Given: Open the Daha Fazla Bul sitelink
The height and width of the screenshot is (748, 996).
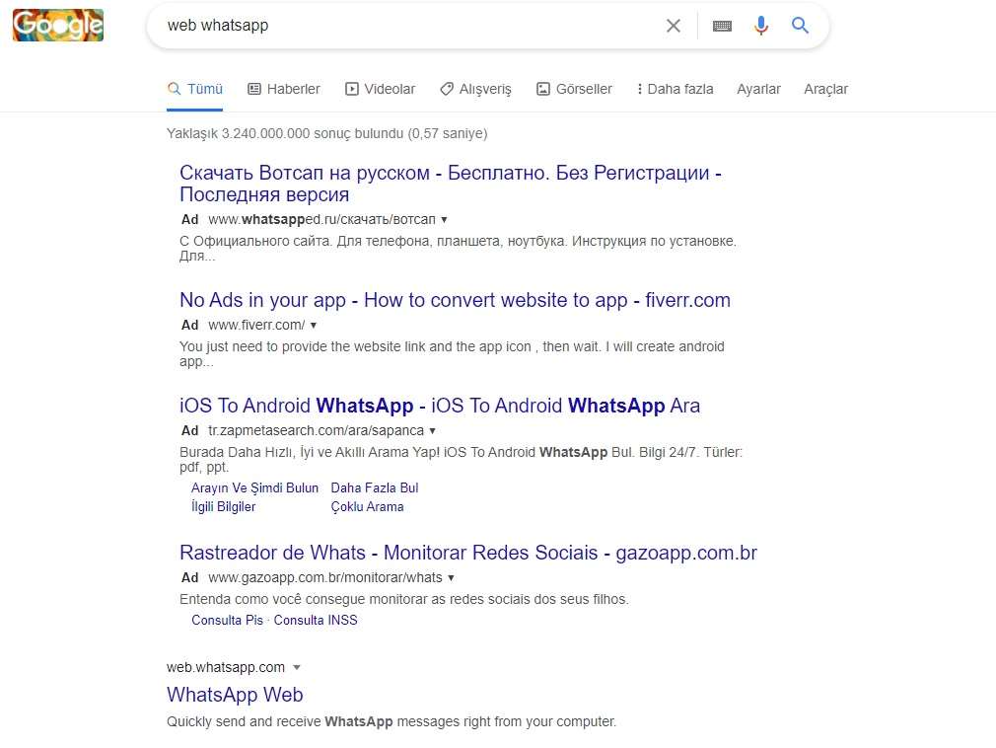Looking at the screenshot, I should (375, 487).
